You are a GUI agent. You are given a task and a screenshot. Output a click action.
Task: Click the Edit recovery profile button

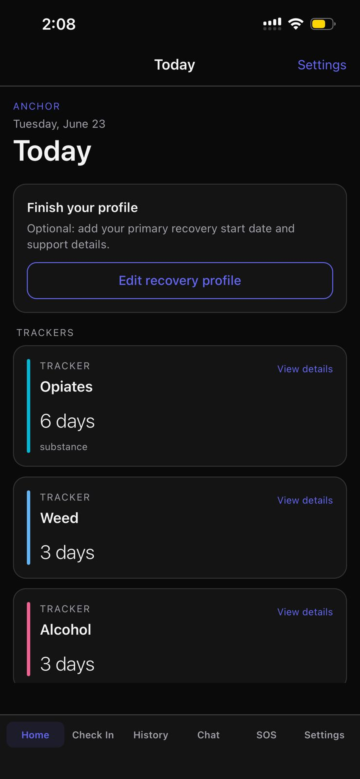coord(180,281)
